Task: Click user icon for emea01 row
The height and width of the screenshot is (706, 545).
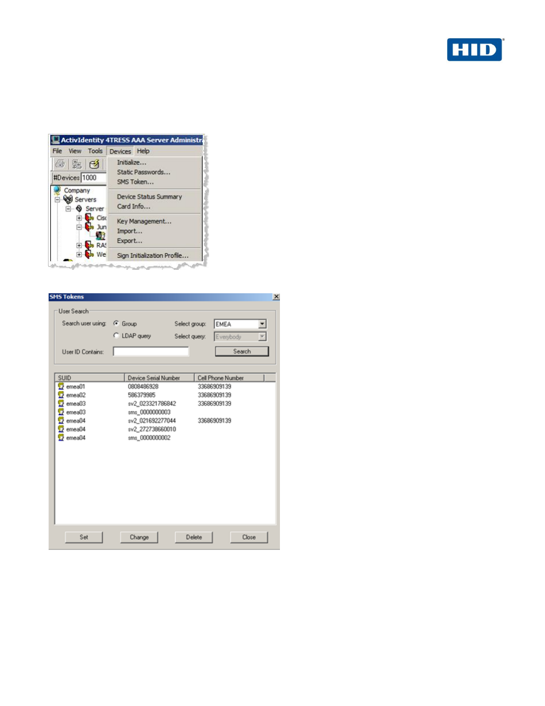Action: point(61,386)
